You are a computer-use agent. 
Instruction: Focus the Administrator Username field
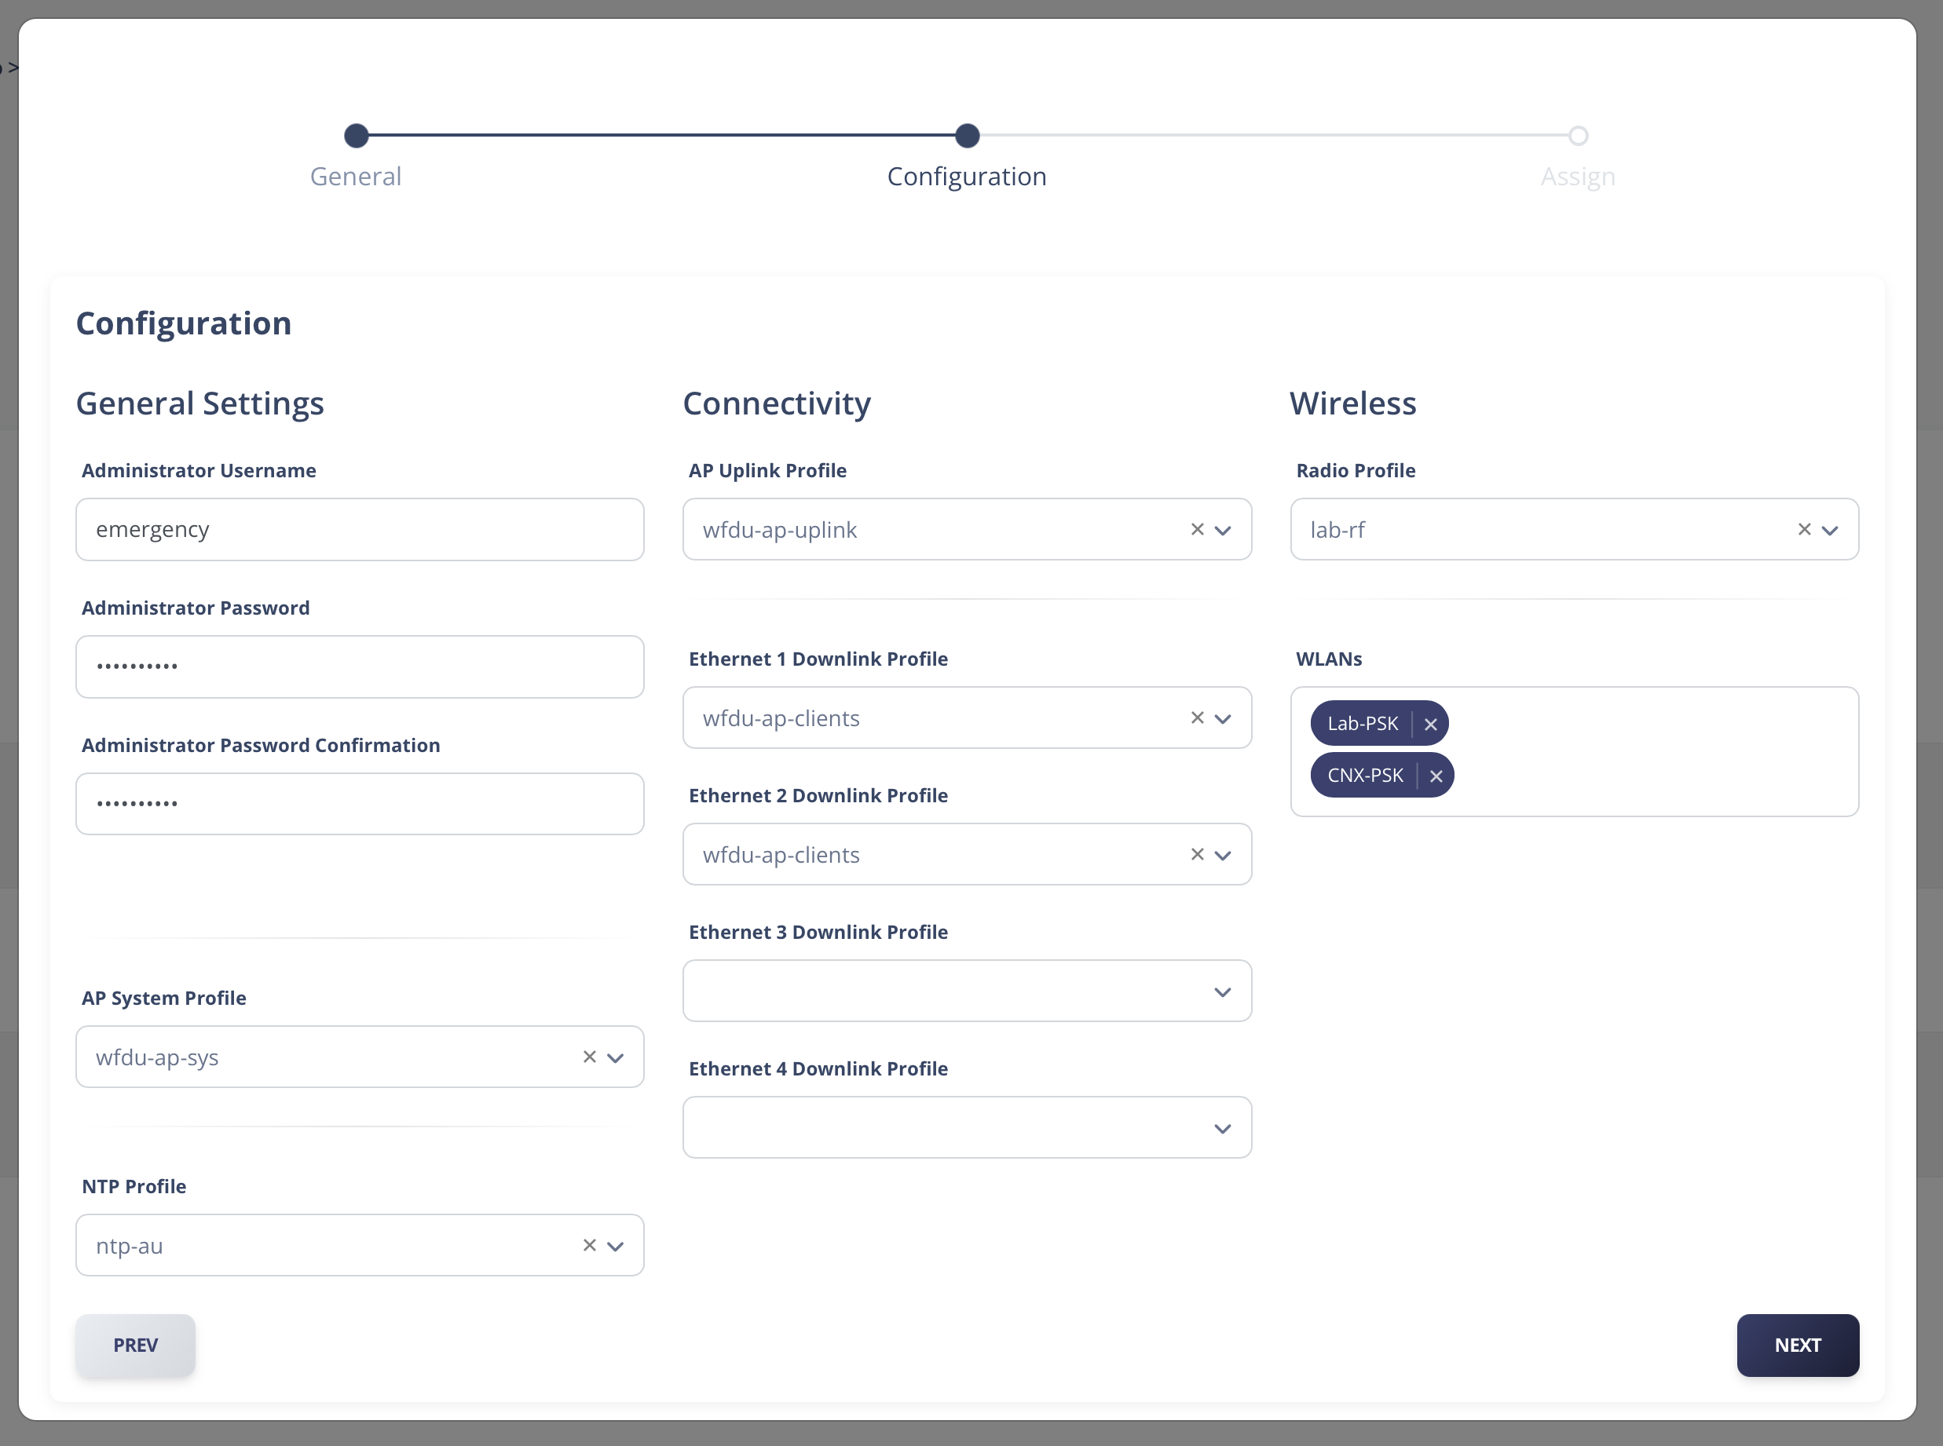tap(360, 530)
